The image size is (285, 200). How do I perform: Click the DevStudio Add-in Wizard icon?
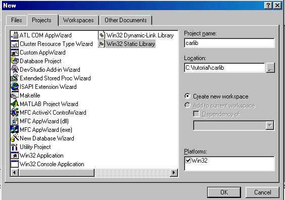(x=15, y=69)
